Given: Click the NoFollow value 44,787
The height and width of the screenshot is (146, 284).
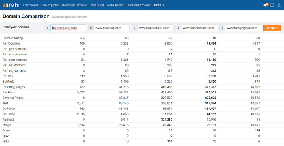Looking at the screenshot, I should click(x=212, y=114).
